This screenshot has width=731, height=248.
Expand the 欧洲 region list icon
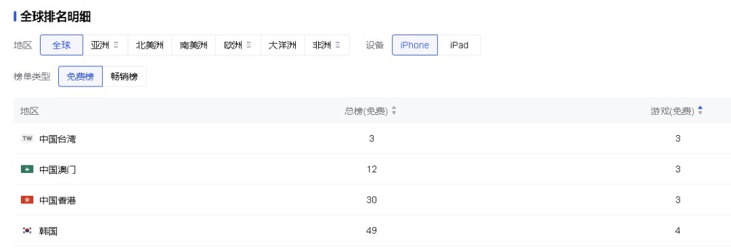(x=249, y=45)
